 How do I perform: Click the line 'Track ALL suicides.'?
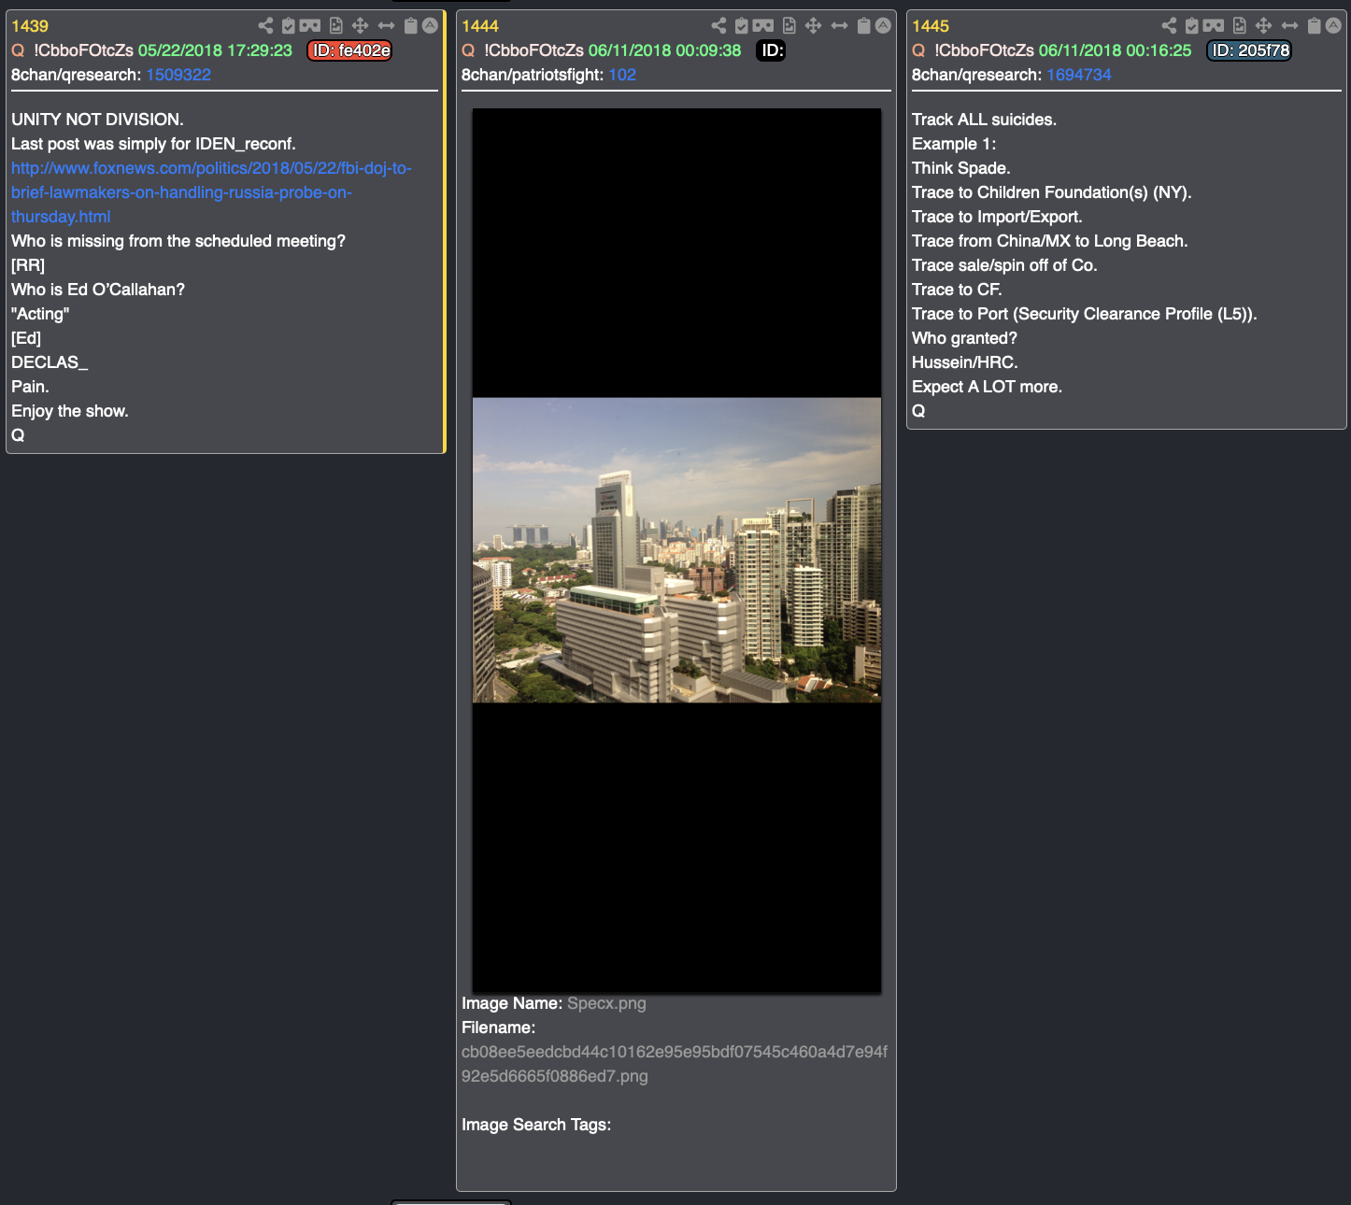pos(984,120)
